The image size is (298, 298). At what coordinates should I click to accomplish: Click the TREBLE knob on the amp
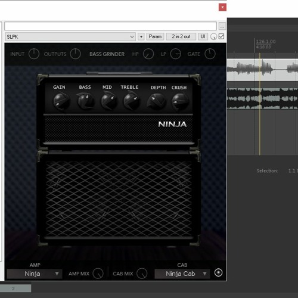pyautogui.click(x=132, y=101)
